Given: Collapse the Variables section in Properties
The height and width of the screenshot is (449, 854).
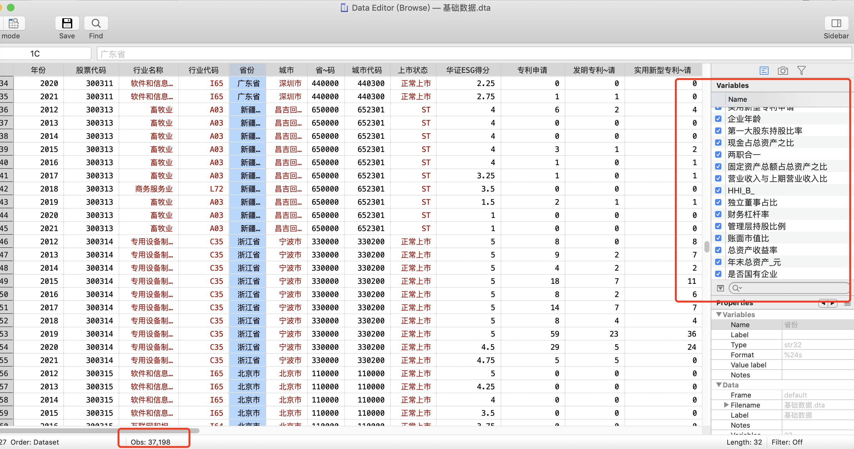Looking at the screenshot, I should click(x=719, y=314).
